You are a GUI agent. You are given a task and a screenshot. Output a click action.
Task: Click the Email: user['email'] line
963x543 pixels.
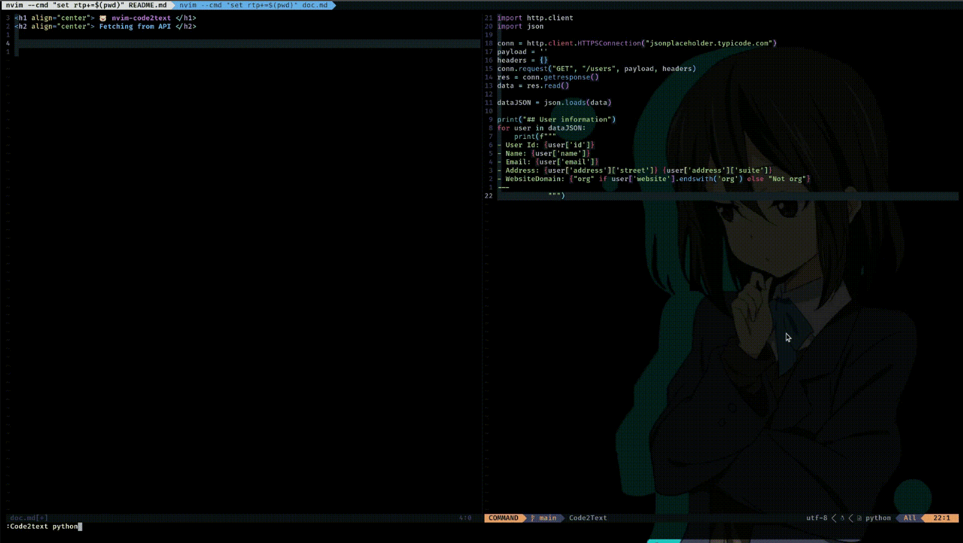click(x=548, y=162)
